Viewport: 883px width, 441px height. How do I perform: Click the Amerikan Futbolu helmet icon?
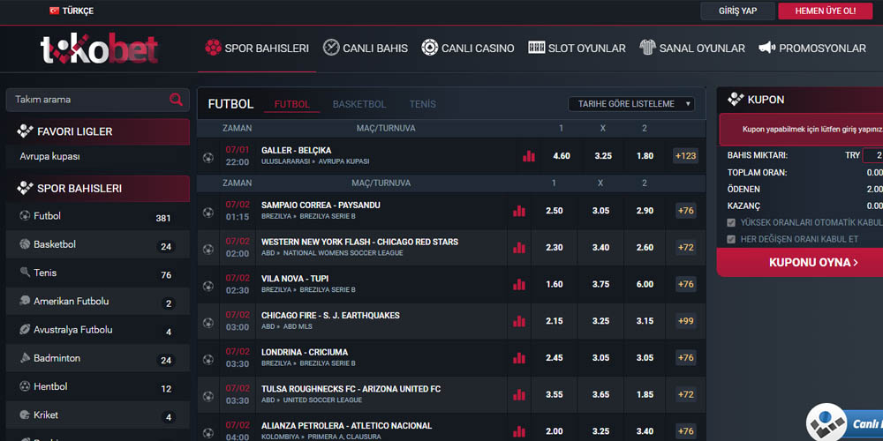coord(25,301)
